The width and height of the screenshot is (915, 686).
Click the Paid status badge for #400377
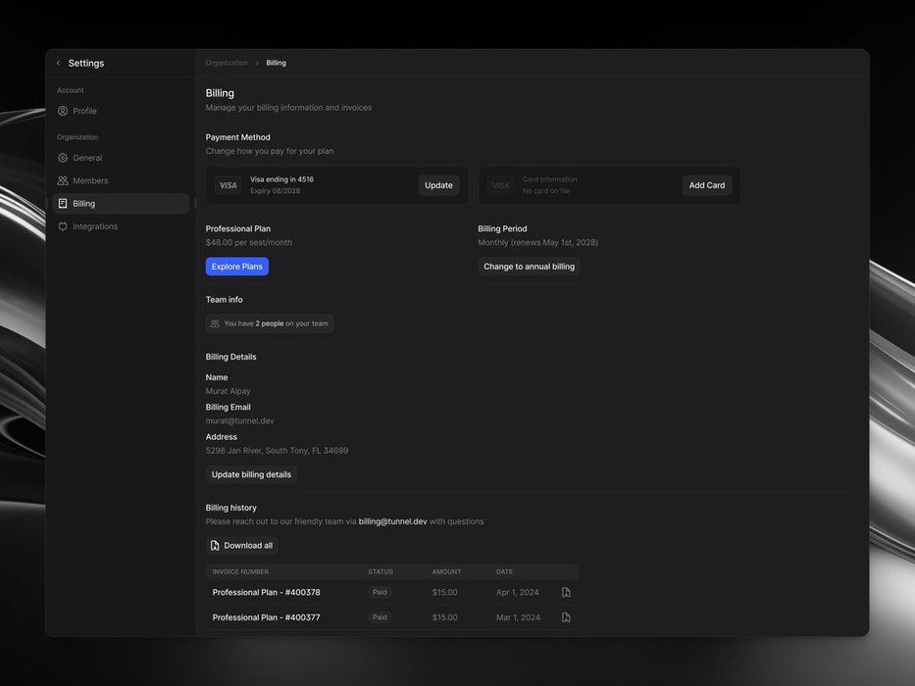(x=380, y=617)
